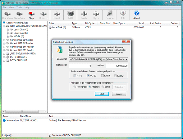Image resolution: width=183 pixels, height=139 pixels.
Task: Select the Local System Devices computer icon
Action: tap(4, 23)
